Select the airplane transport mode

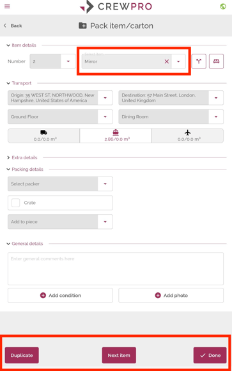pos(187,136)
